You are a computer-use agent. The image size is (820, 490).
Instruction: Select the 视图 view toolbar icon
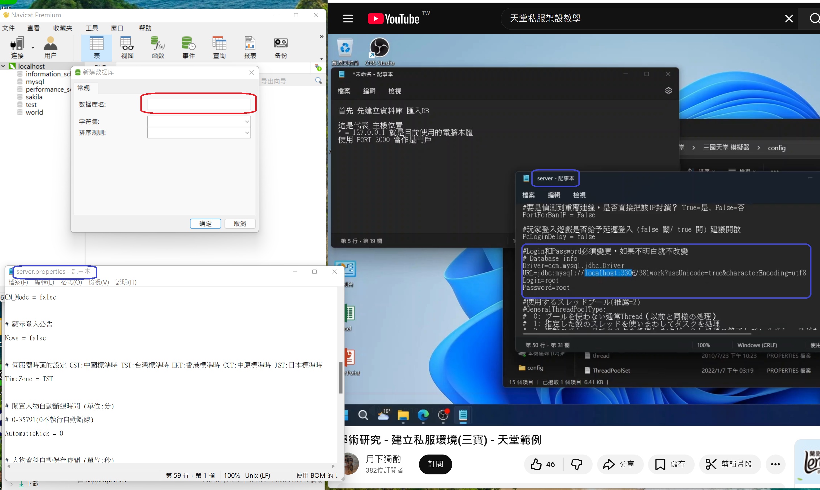pos(127,48)
